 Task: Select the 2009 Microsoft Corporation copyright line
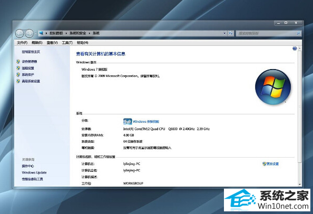click(121, 76)
